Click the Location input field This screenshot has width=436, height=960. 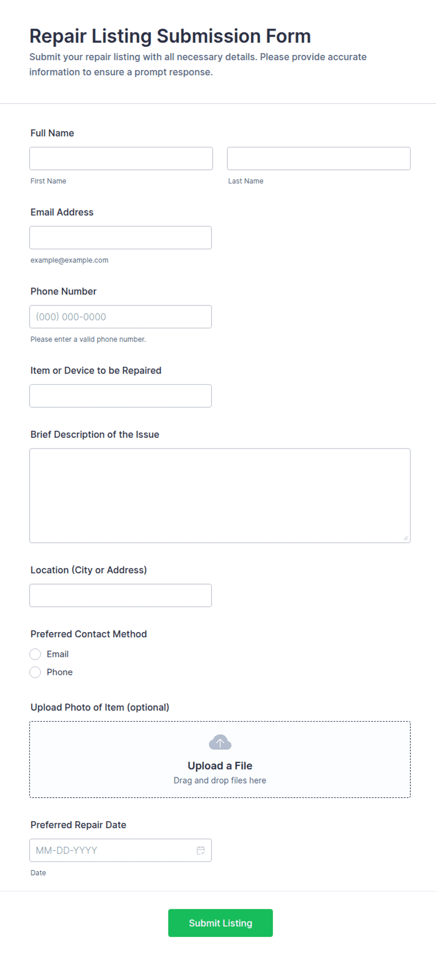pos(120,595)
